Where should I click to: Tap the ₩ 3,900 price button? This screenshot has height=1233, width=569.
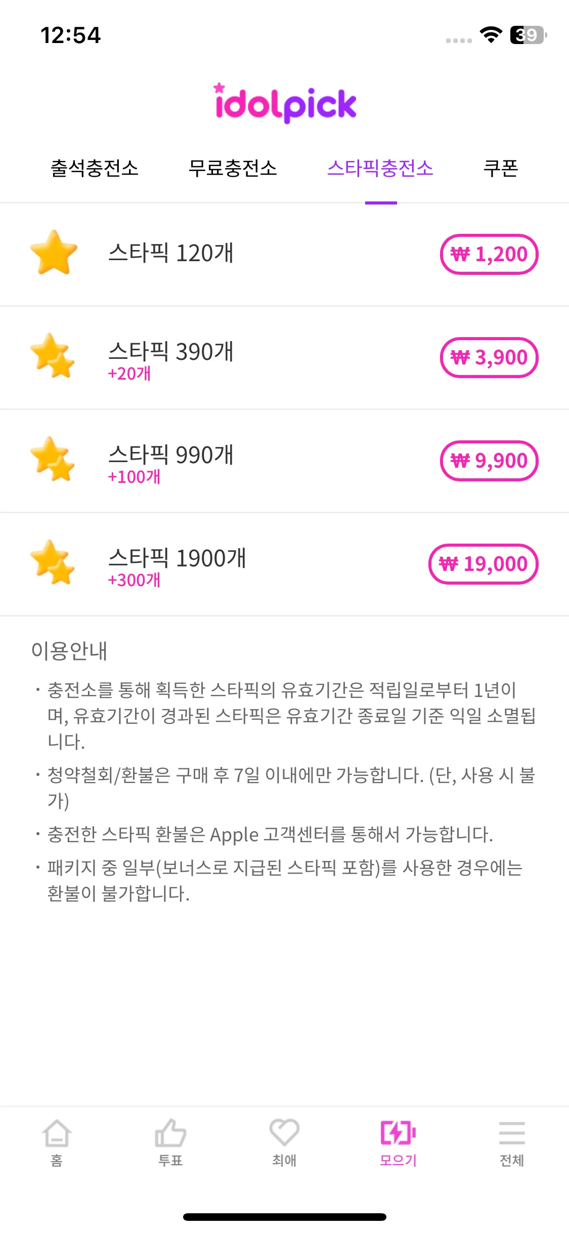point(489,357)
